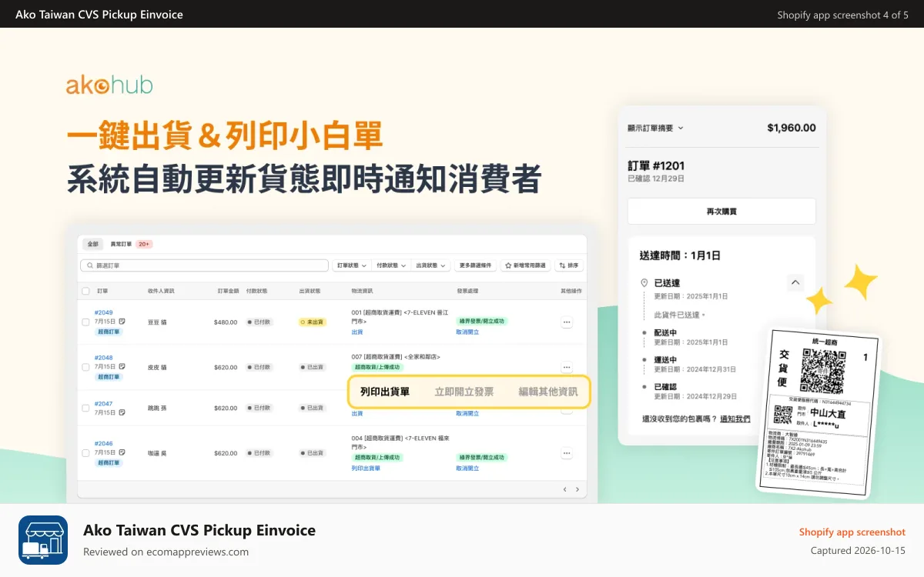Open the three-dot menu for order #2049
Image resolution: width=924 pixels, height=577 pixels.
point(567,322)
